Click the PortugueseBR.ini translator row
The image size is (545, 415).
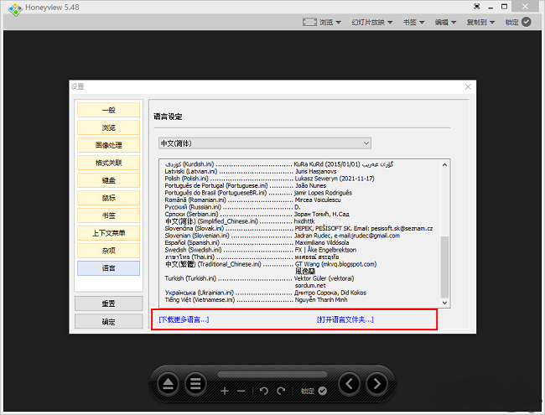[x=258, y=193]
